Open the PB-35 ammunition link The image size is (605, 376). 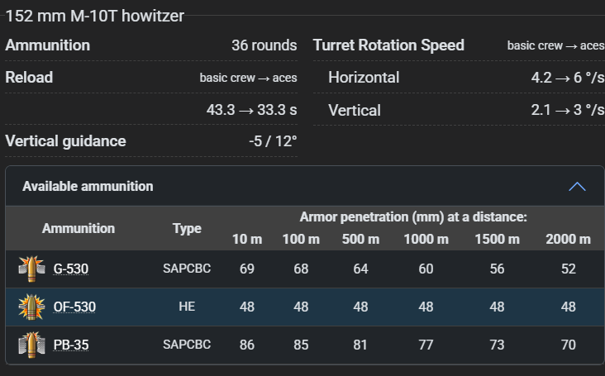coord(71,345)
